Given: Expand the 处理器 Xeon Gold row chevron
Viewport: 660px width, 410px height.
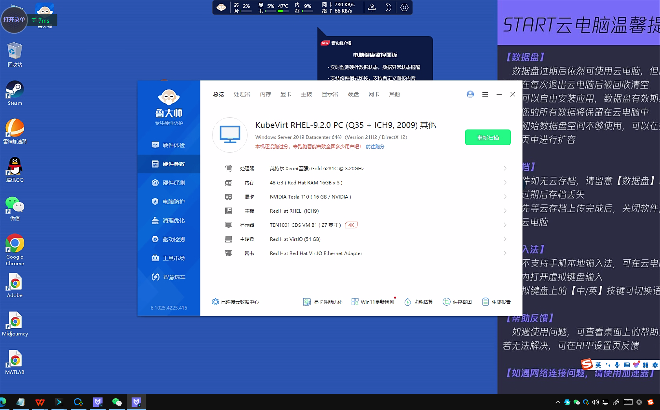Looking at the screenshot, I should [505, 169].
